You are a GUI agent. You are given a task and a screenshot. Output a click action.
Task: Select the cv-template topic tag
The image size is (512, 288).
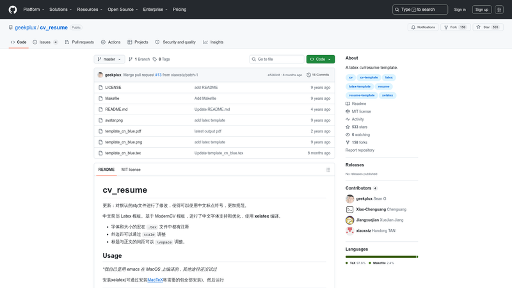coord(369,77)
